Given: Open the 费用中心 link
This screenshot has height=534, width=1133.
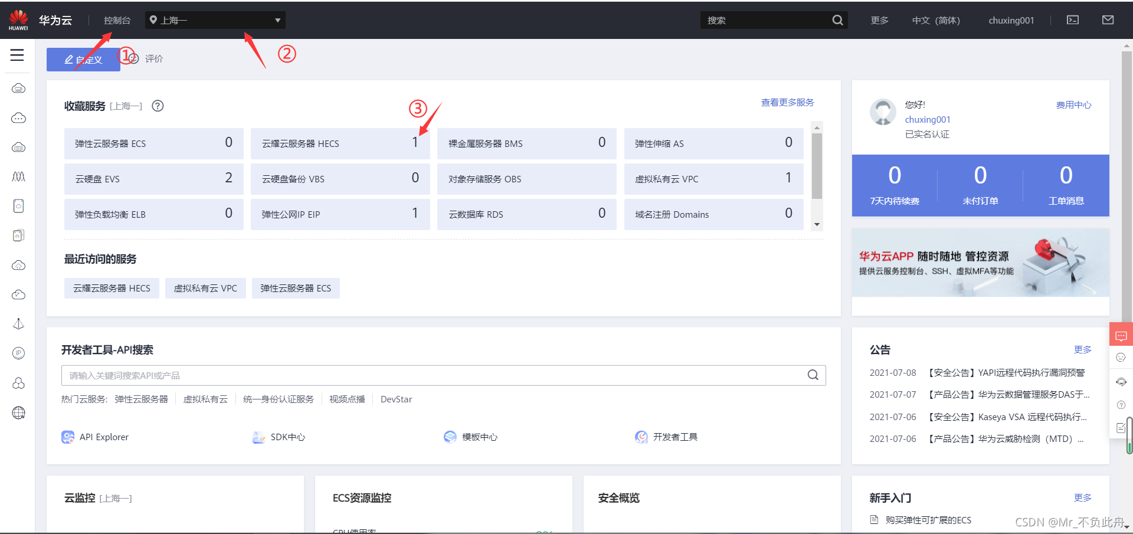Looking at the screenshot, I should tap(1074, 105).
